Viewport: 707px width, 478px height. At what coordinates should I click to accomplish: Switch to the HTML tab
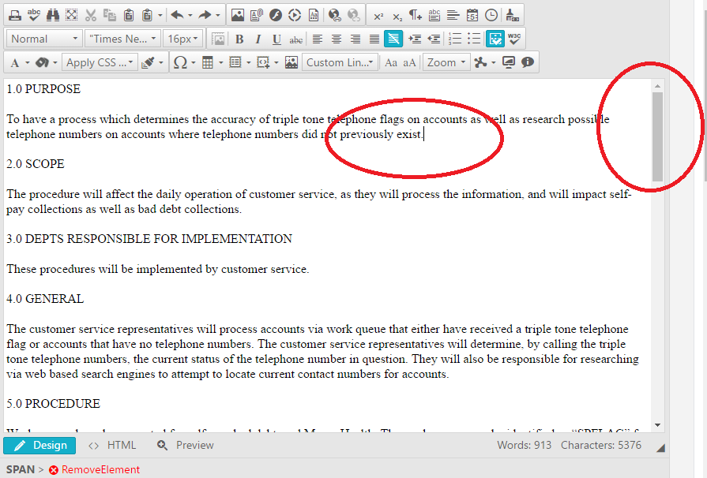(x=112, y=445)
